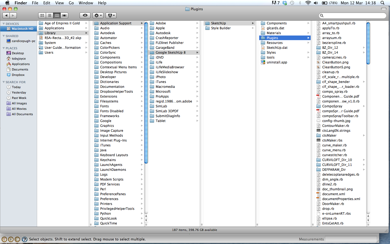
Task: Click the Wi-Fi status icon
Action: pos(308,3)
